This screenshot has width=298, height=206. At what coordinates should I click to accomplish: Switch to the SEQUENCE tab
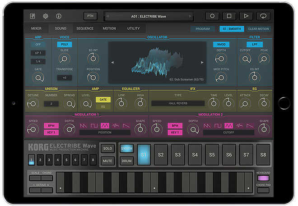pos(85,28)
